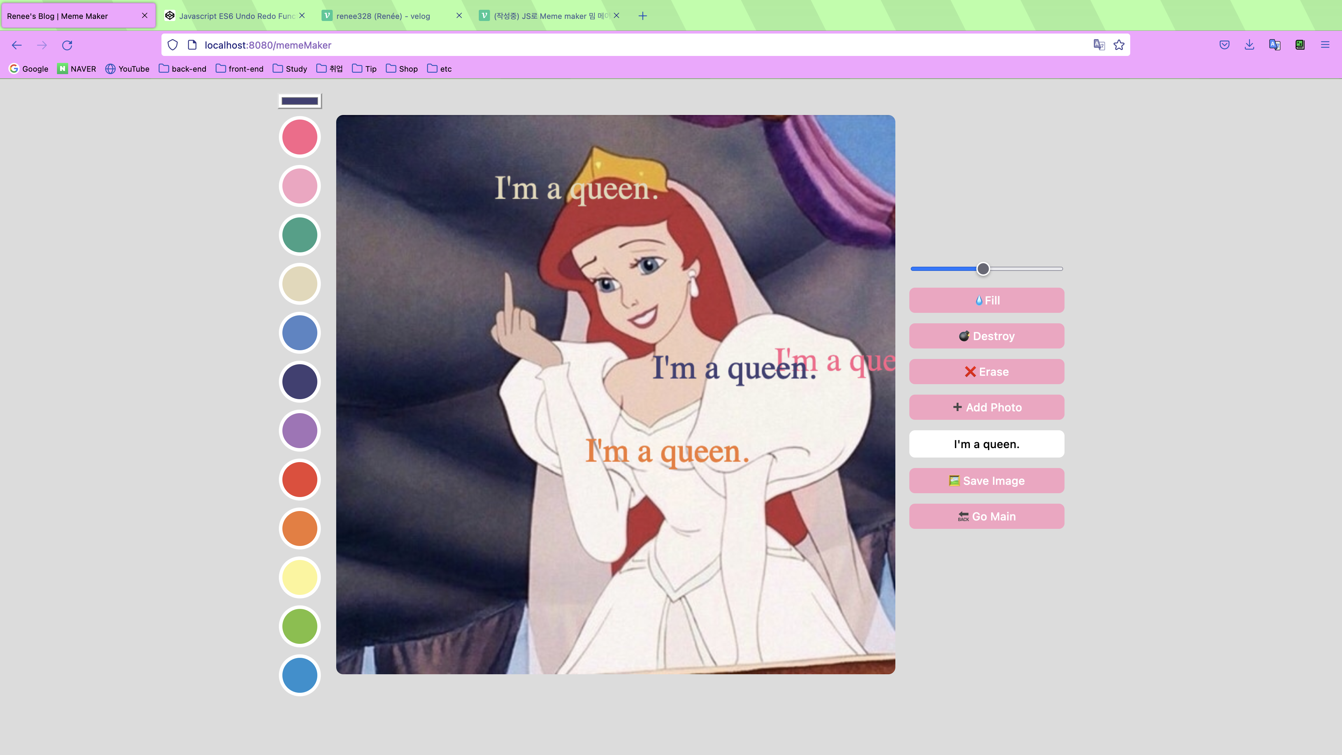Click the line width slider handle
The height and width of the screenshot is (755, 1342).
[x=982, y=269]
